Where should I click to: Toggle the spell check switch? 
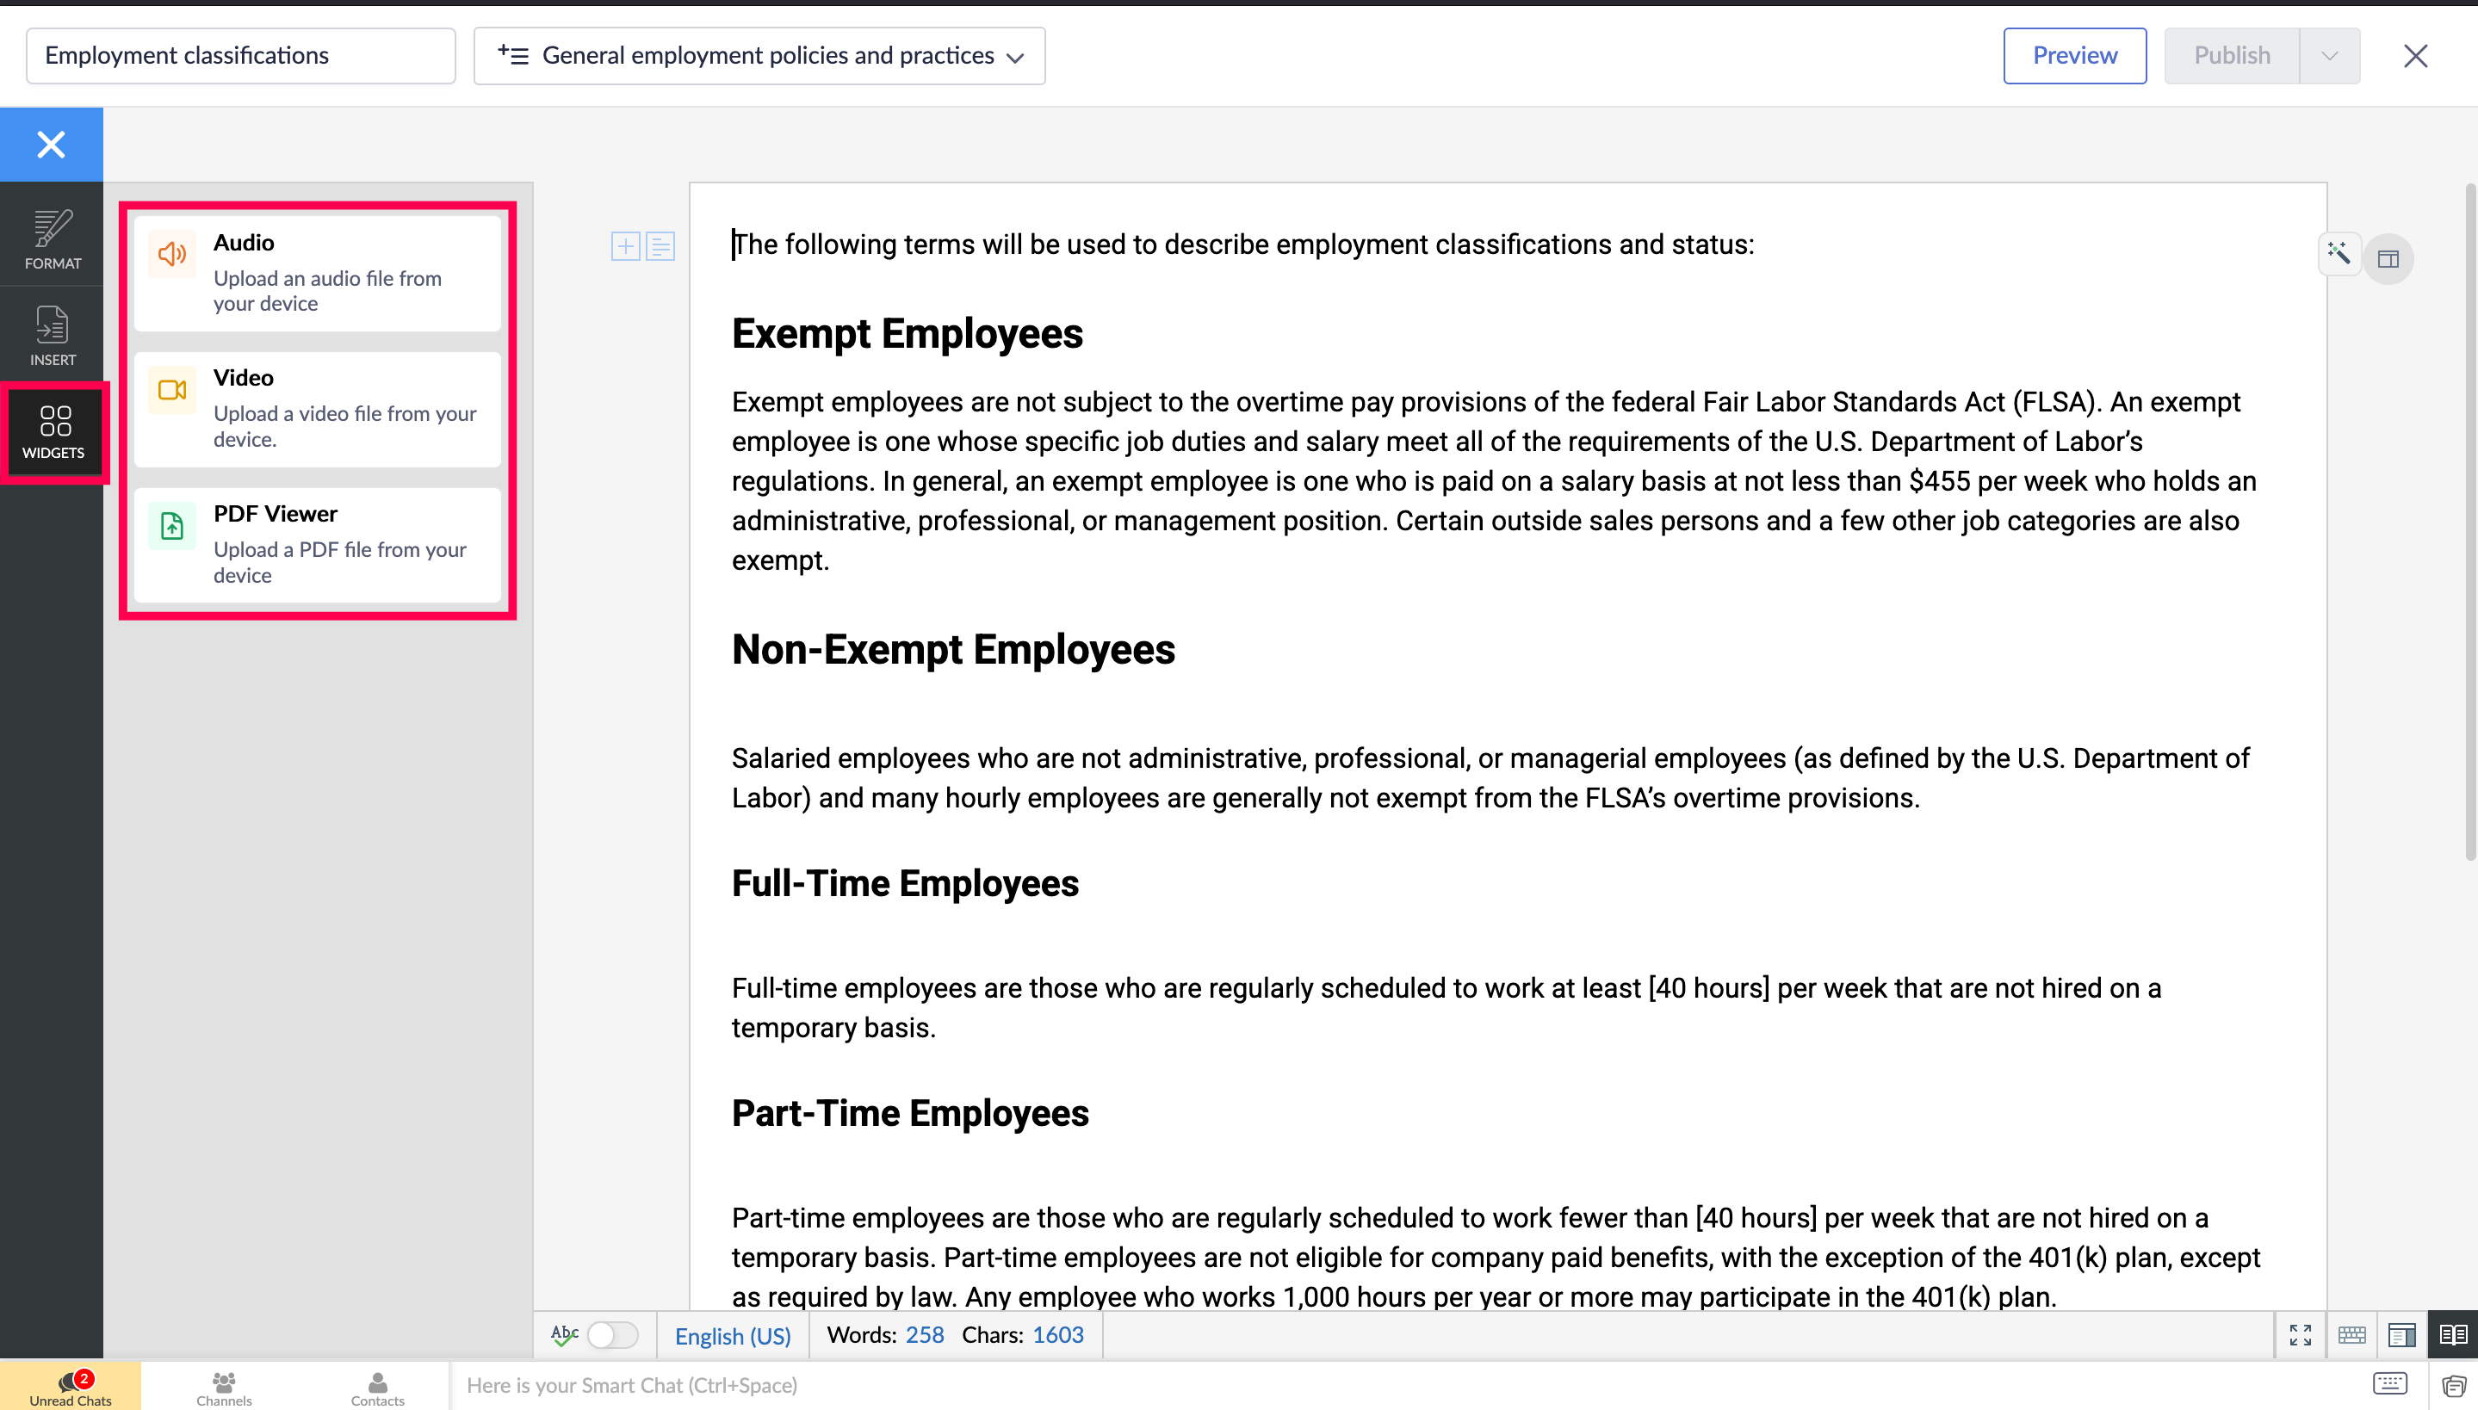click(613, 1334)
